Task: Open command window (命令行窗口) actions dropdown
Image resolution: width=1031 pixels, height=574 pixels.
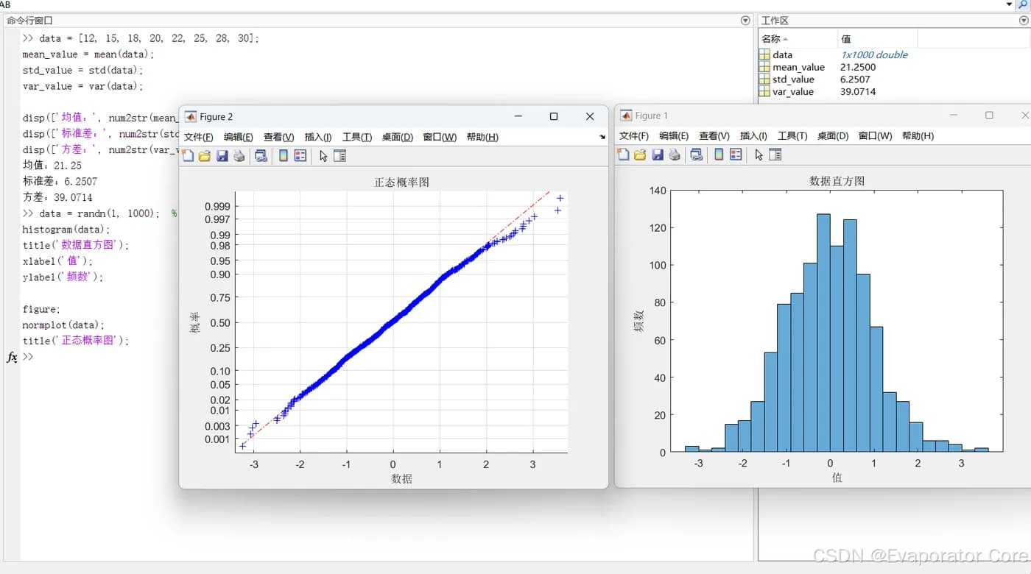Action: tap(745, 21)
